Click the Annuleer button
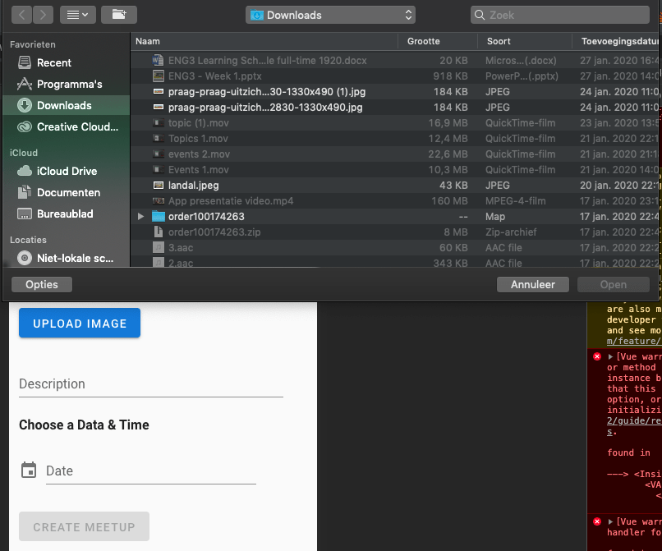This screenshot has height=551, width=662. 533,285
